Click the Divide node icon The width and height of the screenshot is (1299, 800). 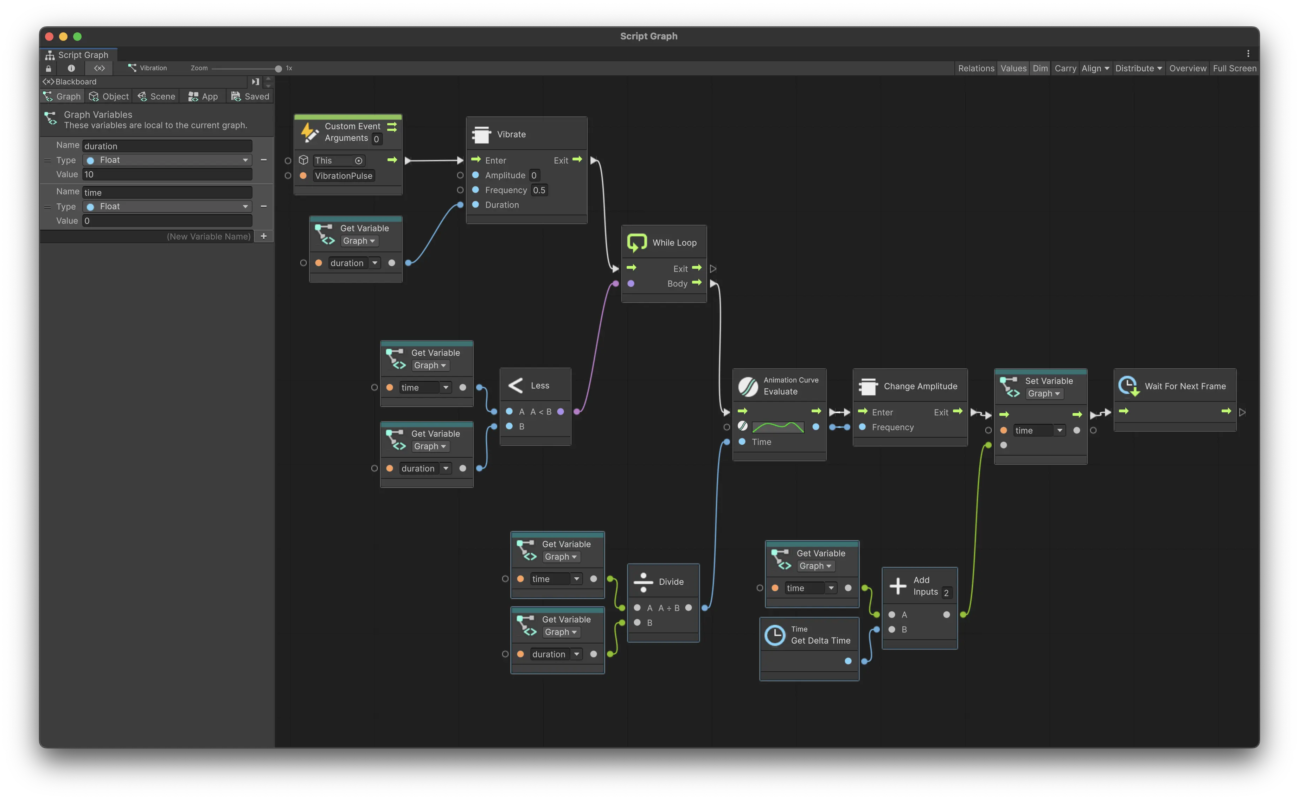643,582
